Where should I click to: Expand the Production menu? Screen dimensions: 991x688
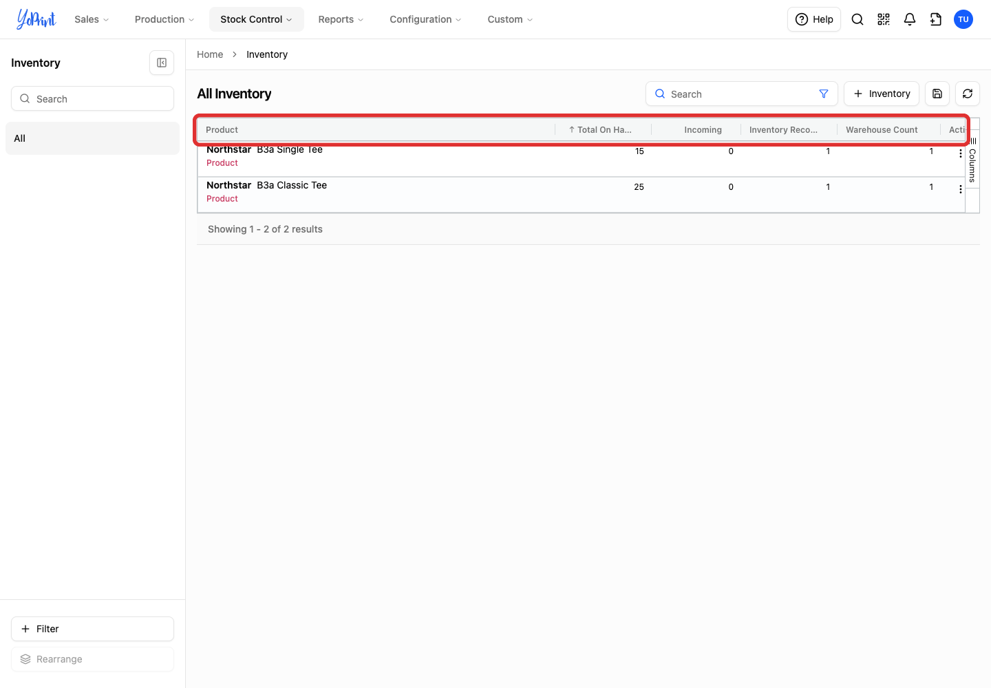click(164, 19)
